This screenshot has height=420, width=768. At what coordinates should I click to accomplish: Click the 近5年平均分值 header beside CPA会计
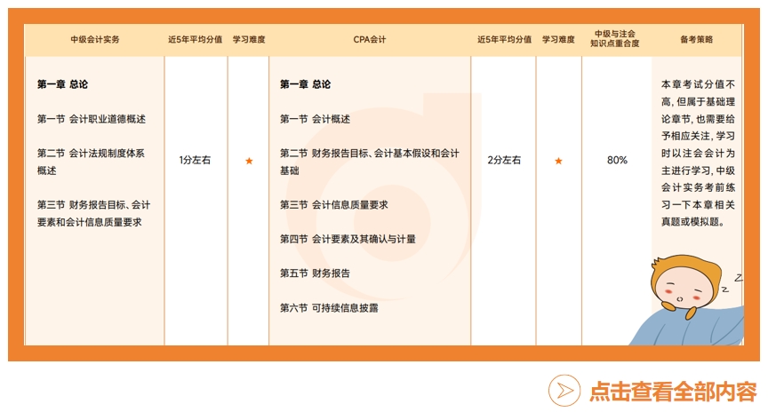505,40
